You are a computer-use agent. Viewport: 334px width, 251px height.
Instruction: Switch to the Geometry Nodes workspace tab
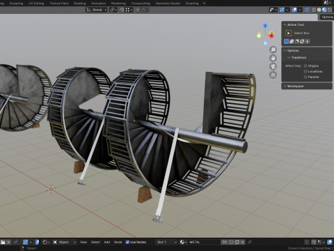pos(168,3)
